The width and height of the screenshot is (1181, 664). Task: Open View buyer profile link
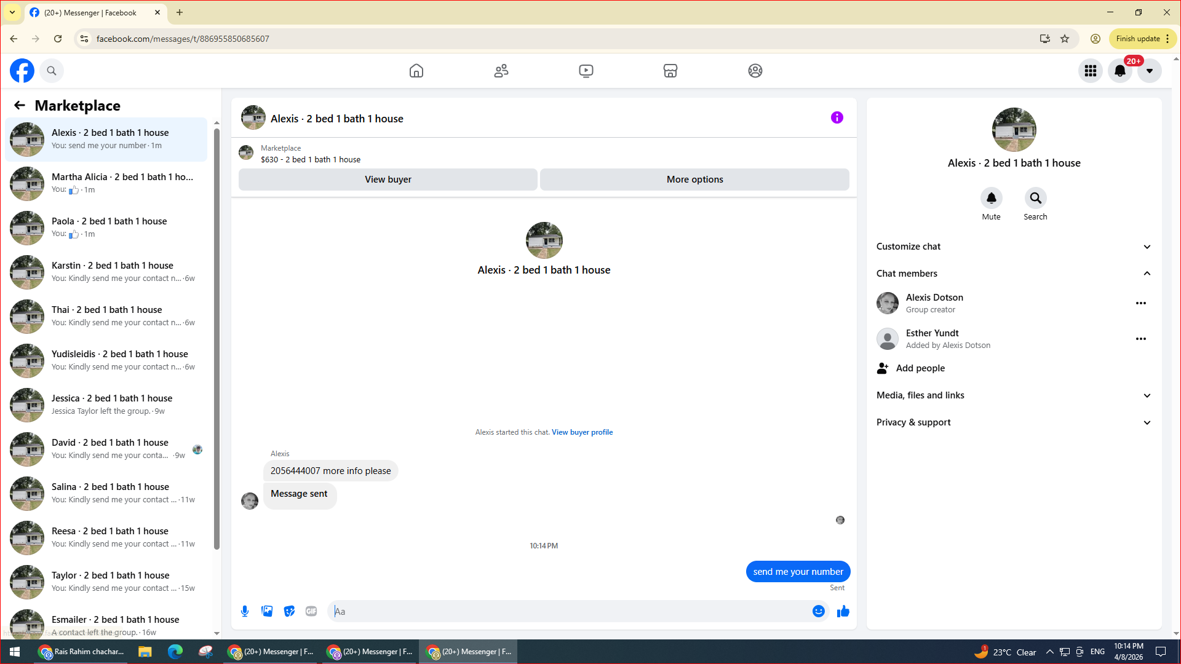pyautogui.click(x=582, y=432)
